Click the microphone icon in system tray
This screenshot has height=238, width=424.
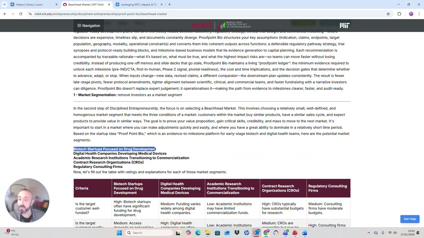tap(383, 233)
